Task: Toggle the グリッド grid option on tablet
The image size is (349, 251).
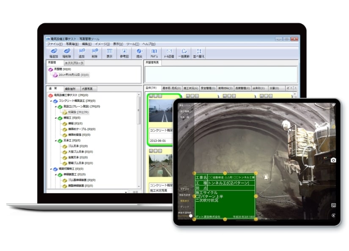Action: [184, 207]
